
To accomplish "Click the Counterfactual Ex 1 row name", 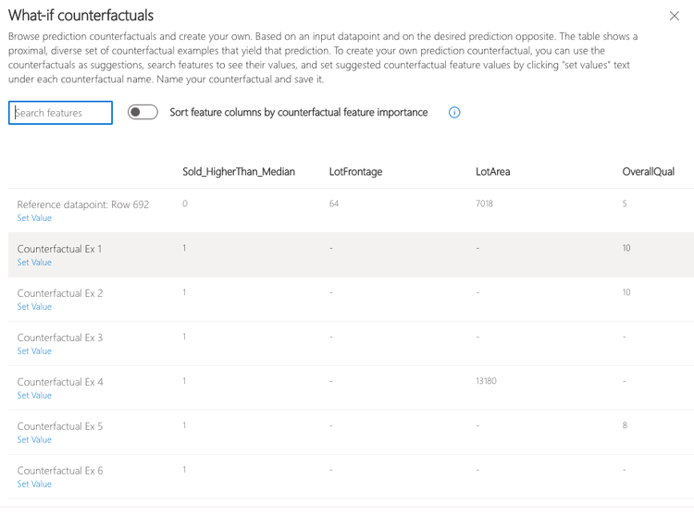I will (59, 249).
